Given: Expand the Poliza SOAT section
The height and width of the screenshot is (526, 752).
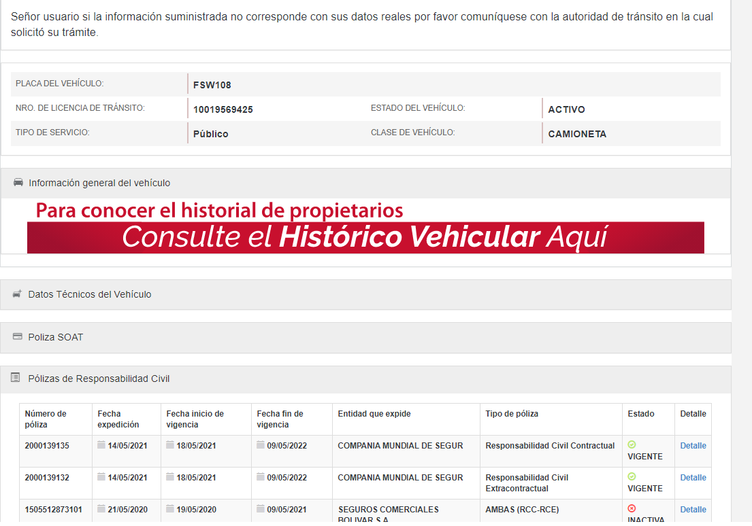Looking at the screenshot, I should [56, 337].
